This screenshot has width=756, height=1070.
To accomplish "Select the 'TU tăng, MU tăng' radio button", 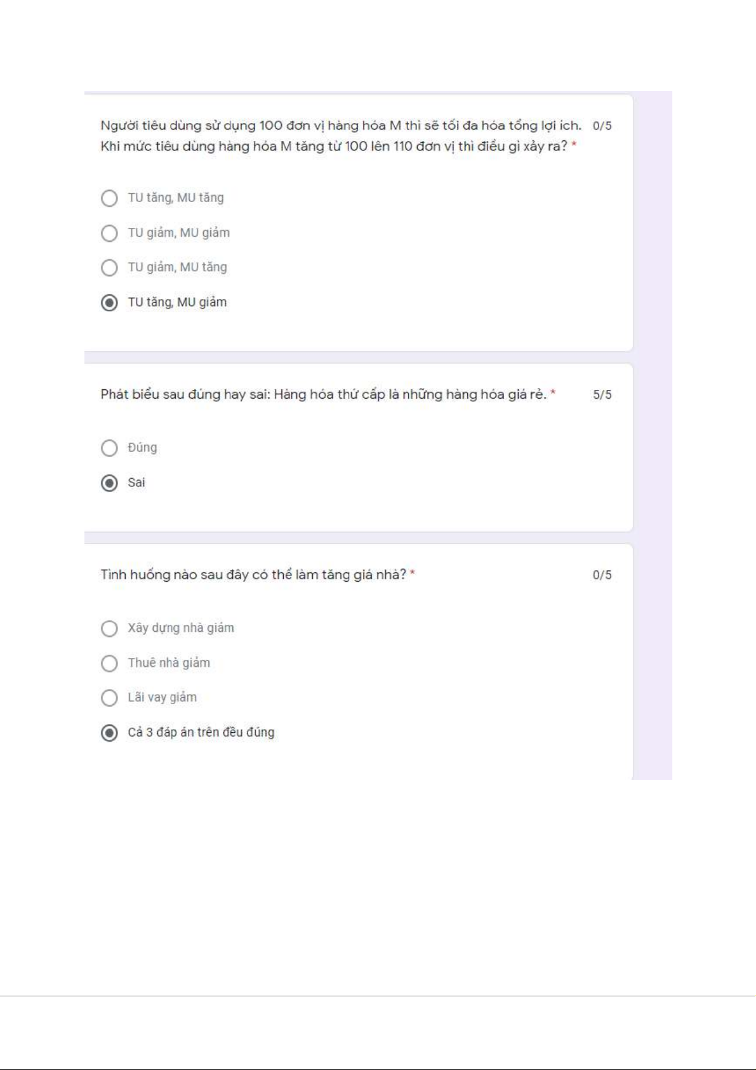I will [109, 198].
